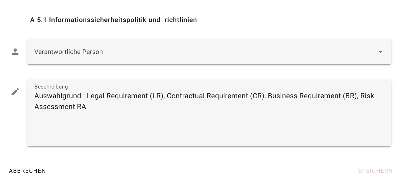The width and height of the screenshot is (402, 185).
Task: Select the pencil edit icon next to Beschreibung
Action: click(x=15, y=91)
